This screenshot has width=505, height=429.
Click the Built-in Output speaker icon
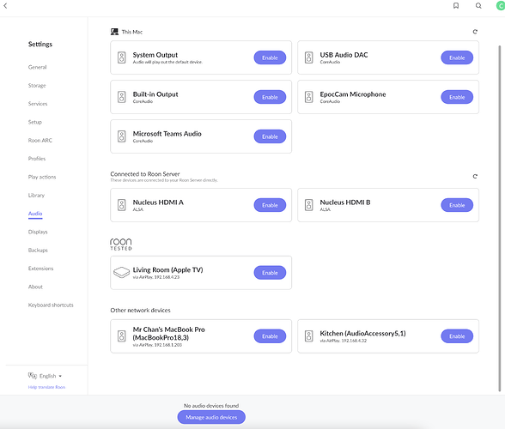(122, 97)
